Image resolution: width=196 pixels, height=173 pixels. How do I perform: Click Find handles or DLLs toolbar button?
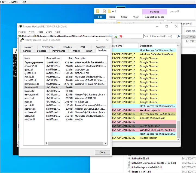(63, 36)
